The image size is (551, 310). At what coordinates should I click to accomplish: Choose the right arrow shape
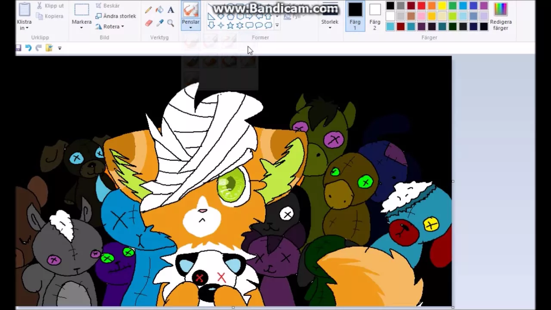click(x=249, y=16)
